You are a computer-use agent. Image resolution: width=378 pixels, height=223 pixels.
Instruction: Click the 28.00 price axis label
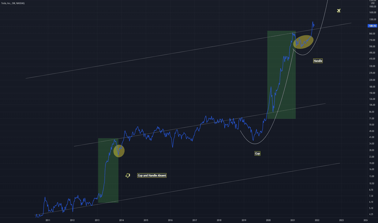(x=372, y=150)
